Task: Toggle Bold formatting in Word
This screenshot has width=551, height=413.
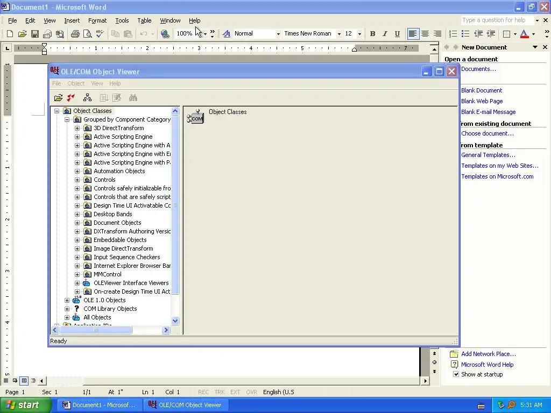Action: [372, 34]
